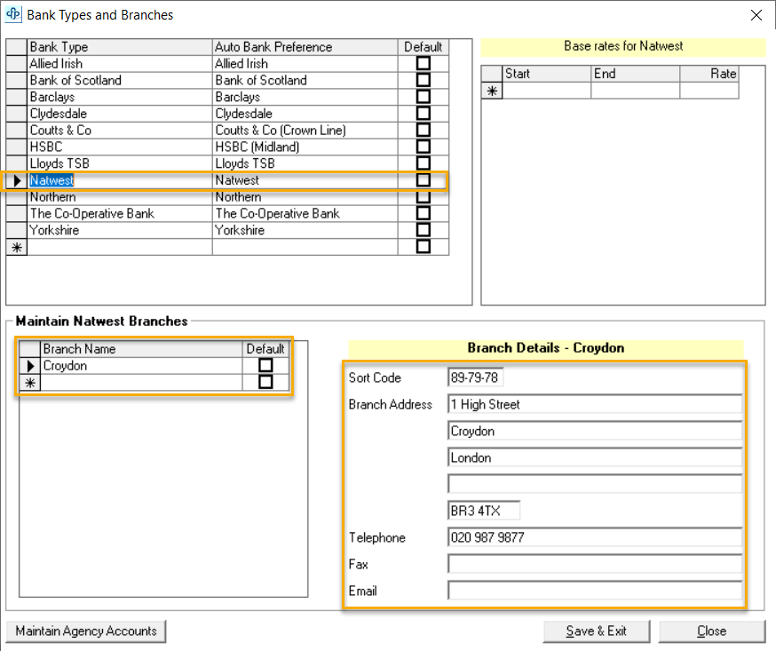
Task: Click the London address line field
Action: click(595, 458)
